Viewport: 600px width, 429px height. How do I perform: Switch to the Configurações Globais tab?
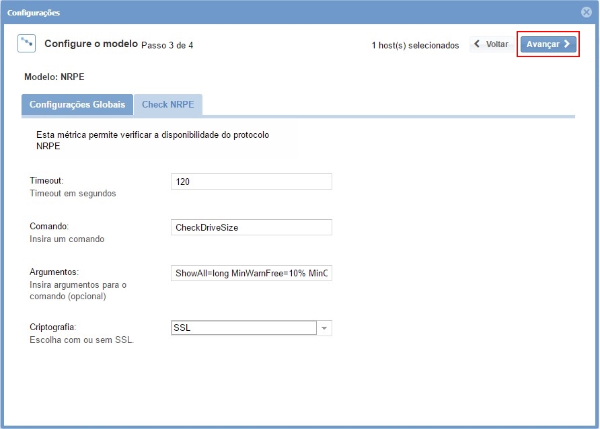point(77,105)
